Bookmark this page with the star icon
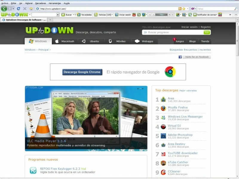Viewport: 239px width, 179px height. tap(184, 9)
